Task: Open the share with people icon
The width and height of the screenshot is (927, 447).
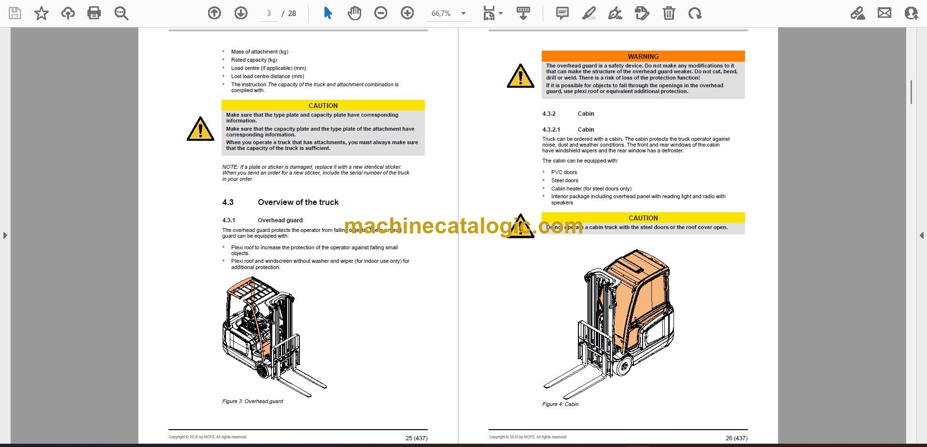Action: click(x=911, y=13)
